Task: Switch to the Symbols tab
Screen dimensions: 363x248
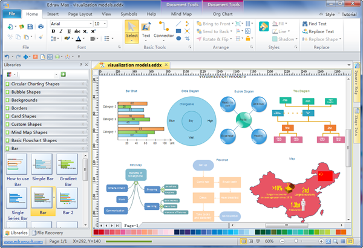Action: (129, 14)
